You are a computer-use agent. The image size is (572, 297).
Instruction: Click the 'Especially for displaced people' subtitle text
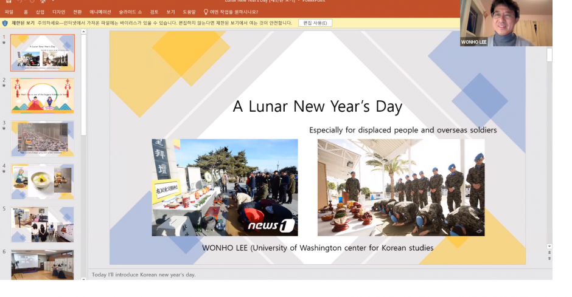coord(403,130)
